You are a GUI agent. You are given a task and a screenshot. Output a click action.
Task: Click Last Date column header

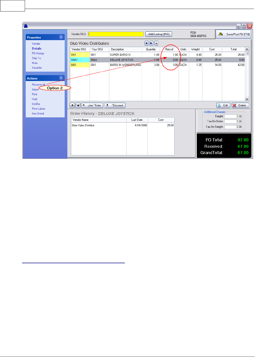[137, 120]
